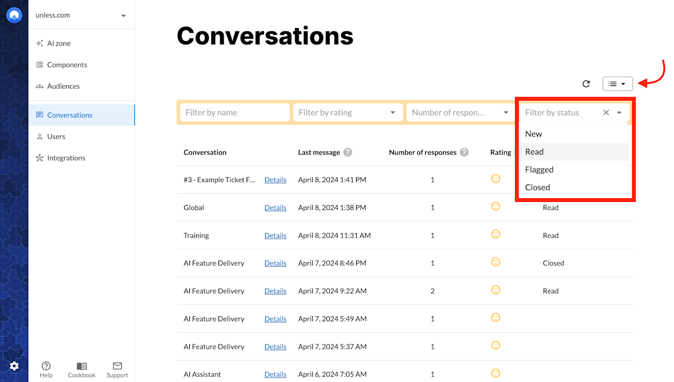
Task: Open the settings gear icon
Action: click(x=14, y=366)
